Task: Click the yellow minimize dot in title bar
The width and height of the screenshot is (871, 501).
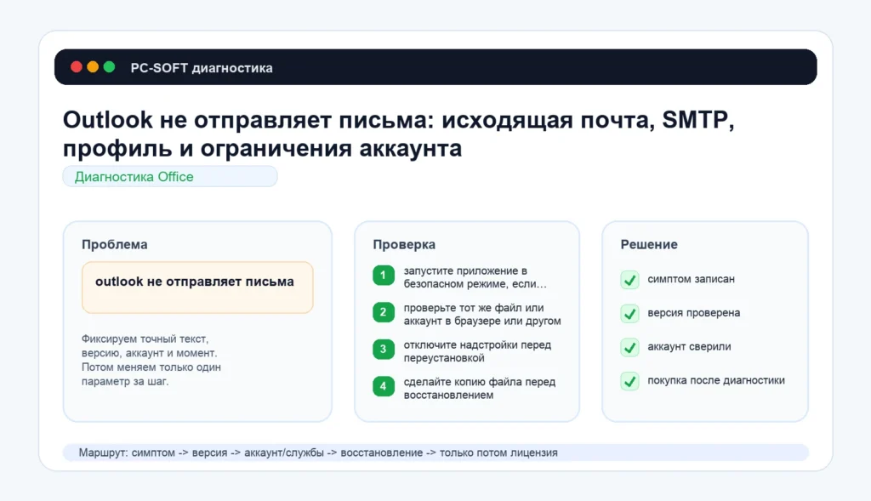Action: coord(93,67)
